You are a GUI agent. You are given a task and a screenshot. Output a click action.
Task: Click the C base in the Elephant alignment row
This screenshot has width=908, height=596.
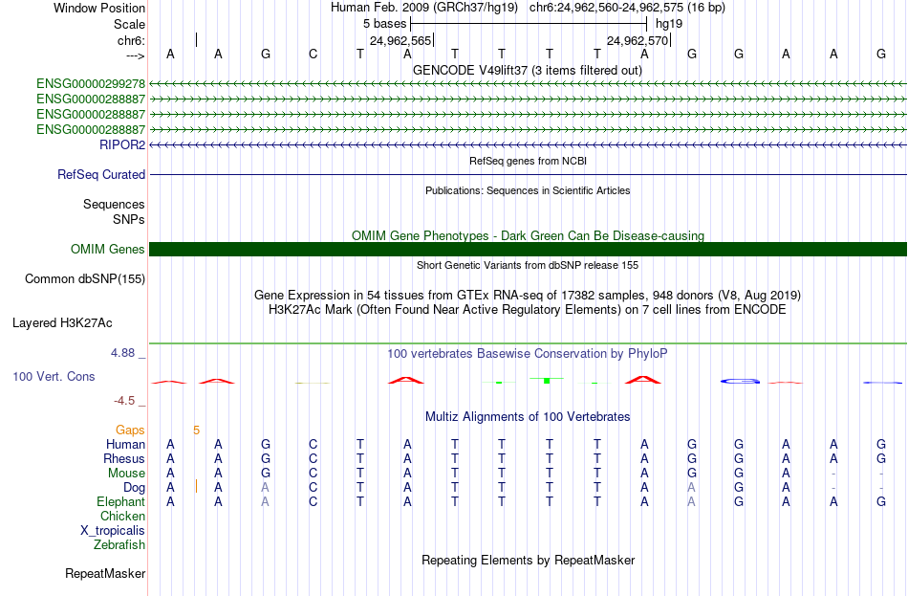(x=313, y=502)
